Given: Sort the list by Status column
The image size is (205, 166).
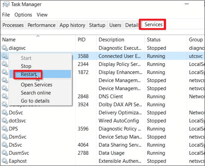Looking at the screenshot, I should click(154, 40).
